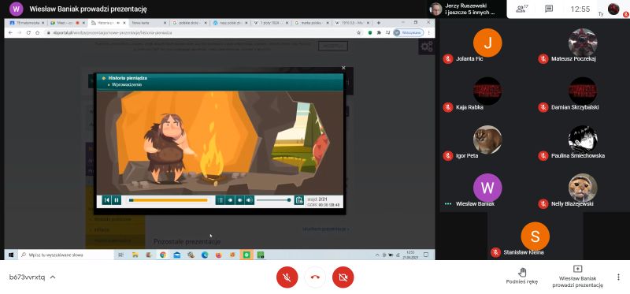
Task: Expand meeting details next to b673vvrxtq
Action: pyautogui.click(x=53, y=277)
